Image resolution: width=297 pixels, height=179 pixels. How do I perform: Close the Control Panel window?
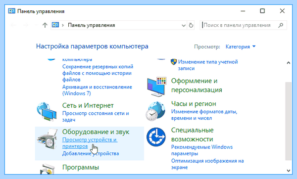(x=282, y=11)
